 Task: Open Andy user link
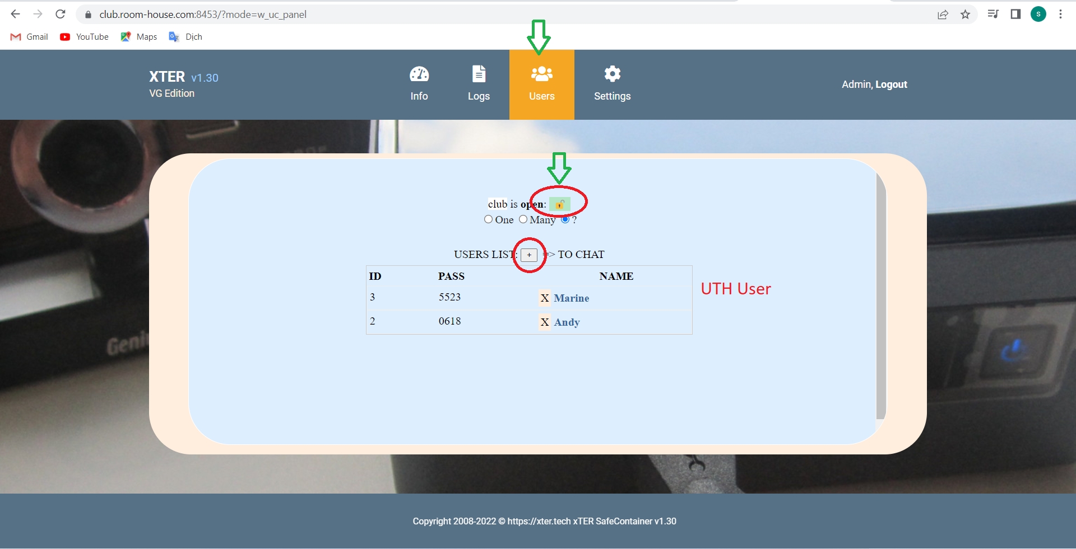[x=567, y=322]
